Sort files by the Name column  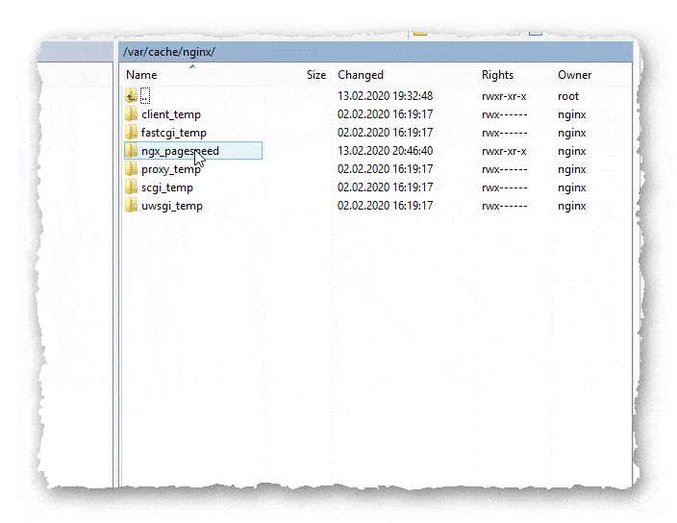coord(141,75)
